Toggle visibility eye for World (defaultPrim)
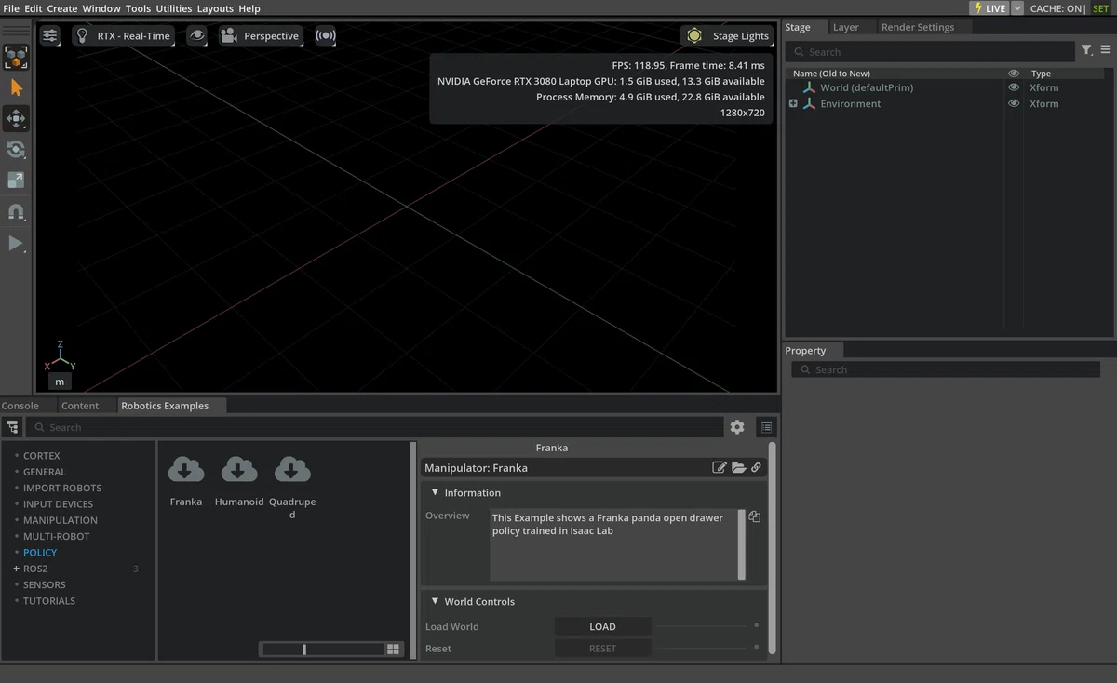Screen dimensions: 1117x683 point(1014,87)
